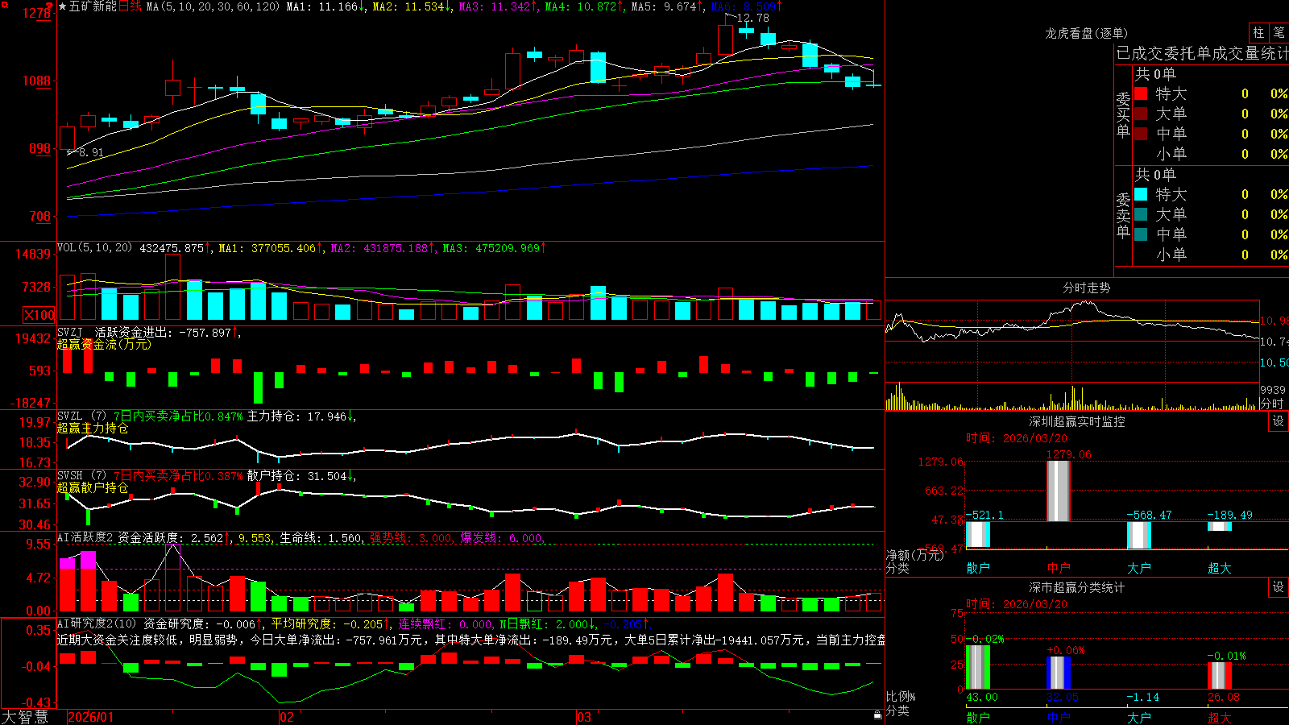The height and width of the screenshot is (725, 1289).
Task: Jump to the 03 month marker on timeline
Action: coord(584,717)
